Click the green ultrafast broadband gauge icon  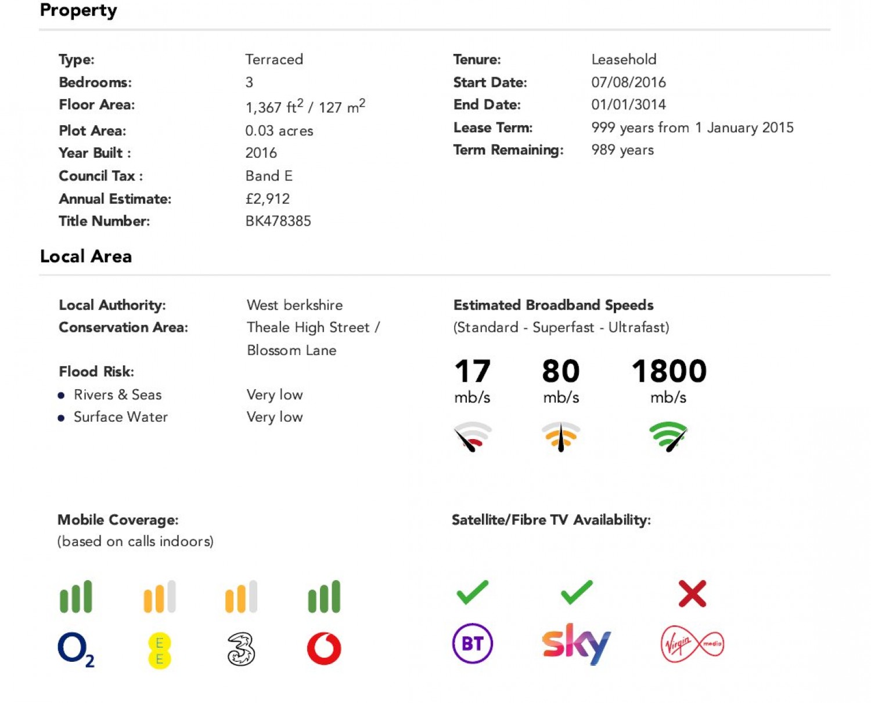[x=668, y=437]
